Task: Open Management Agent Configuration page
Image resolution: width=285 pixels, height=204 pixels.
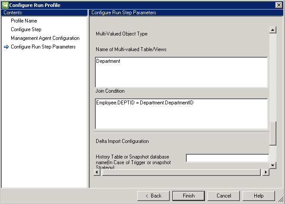Action: point(45,38)
